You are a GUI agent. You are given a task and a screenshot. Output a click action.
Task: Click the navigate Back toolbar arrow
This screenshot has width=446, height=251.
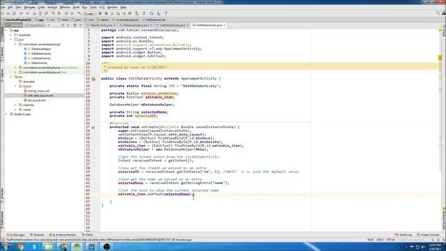click(x=66, y=13)
